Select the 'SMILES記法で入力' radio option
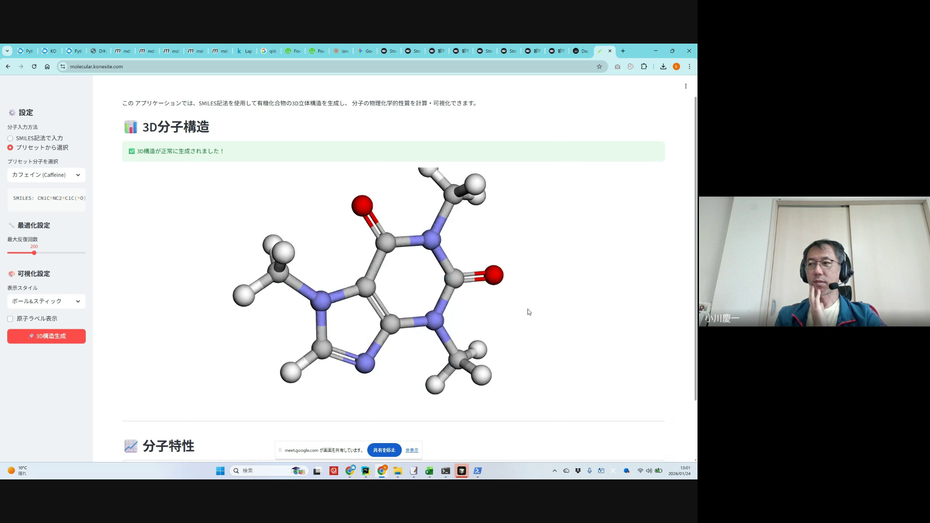Viewport: 930px width, 523px height. [x=10, y=138]
